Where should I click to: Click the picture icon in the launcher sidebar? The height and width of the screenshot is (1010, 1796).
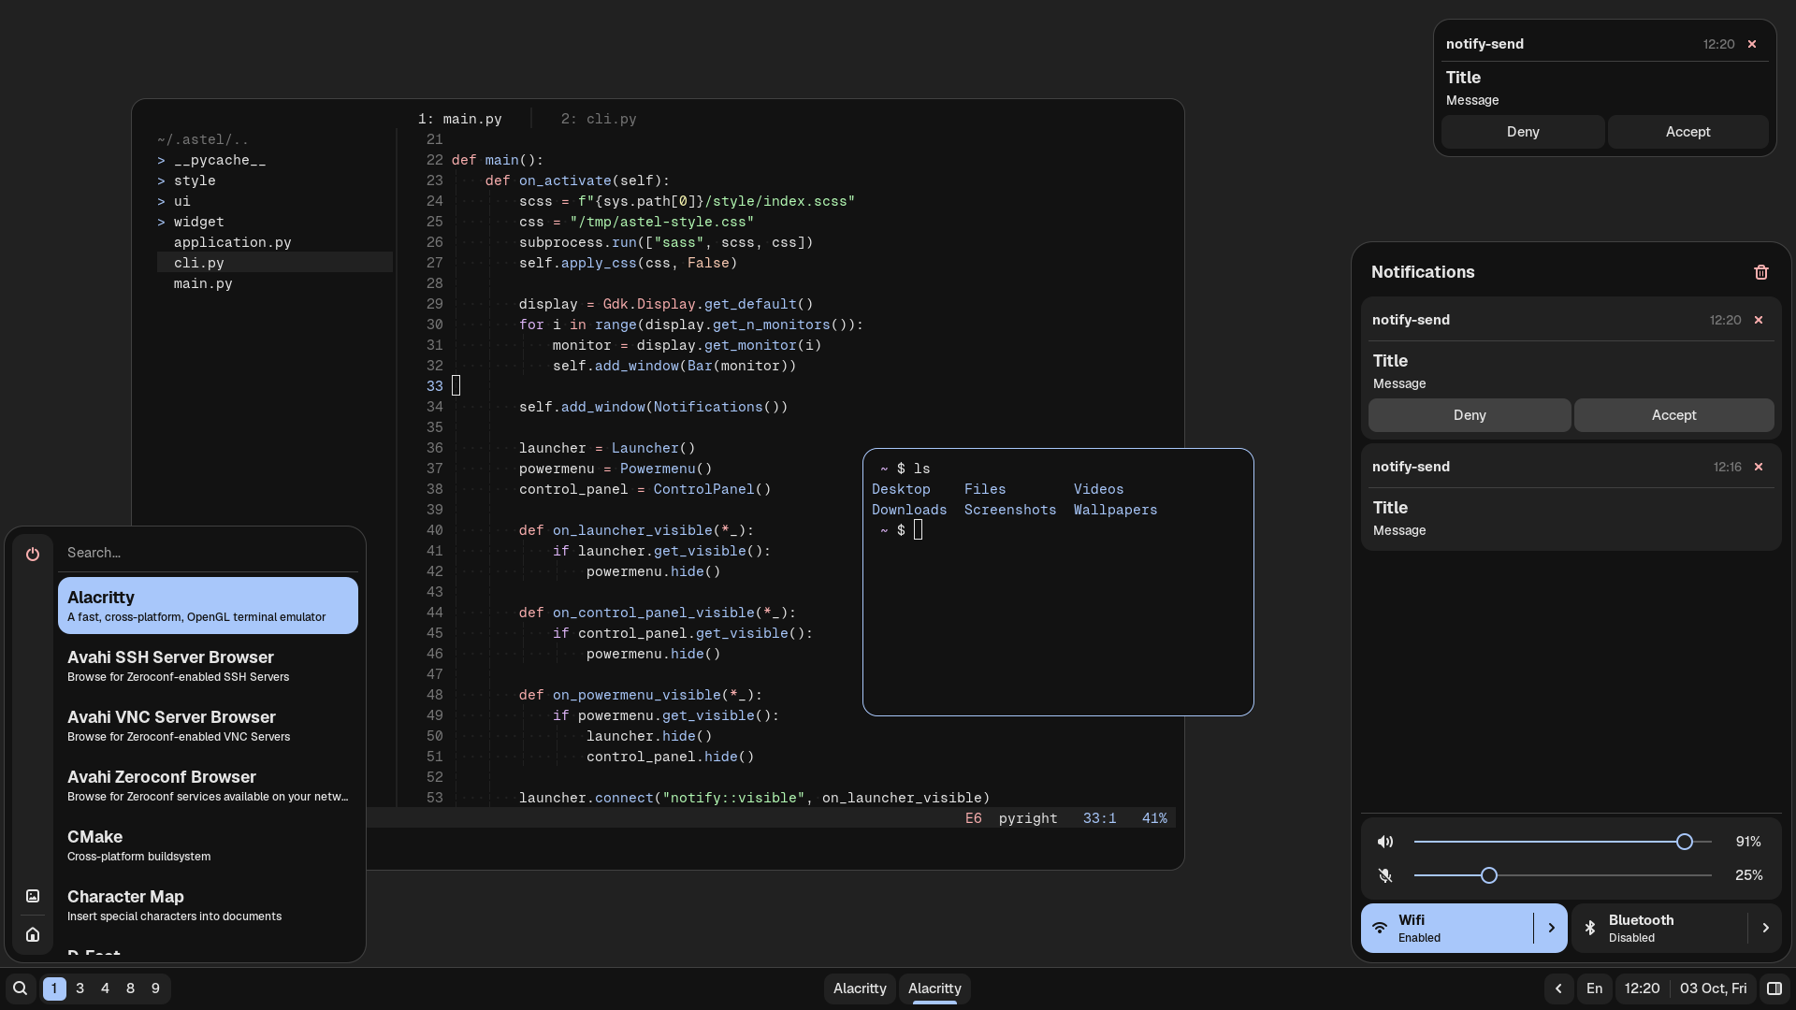[33, 896]
